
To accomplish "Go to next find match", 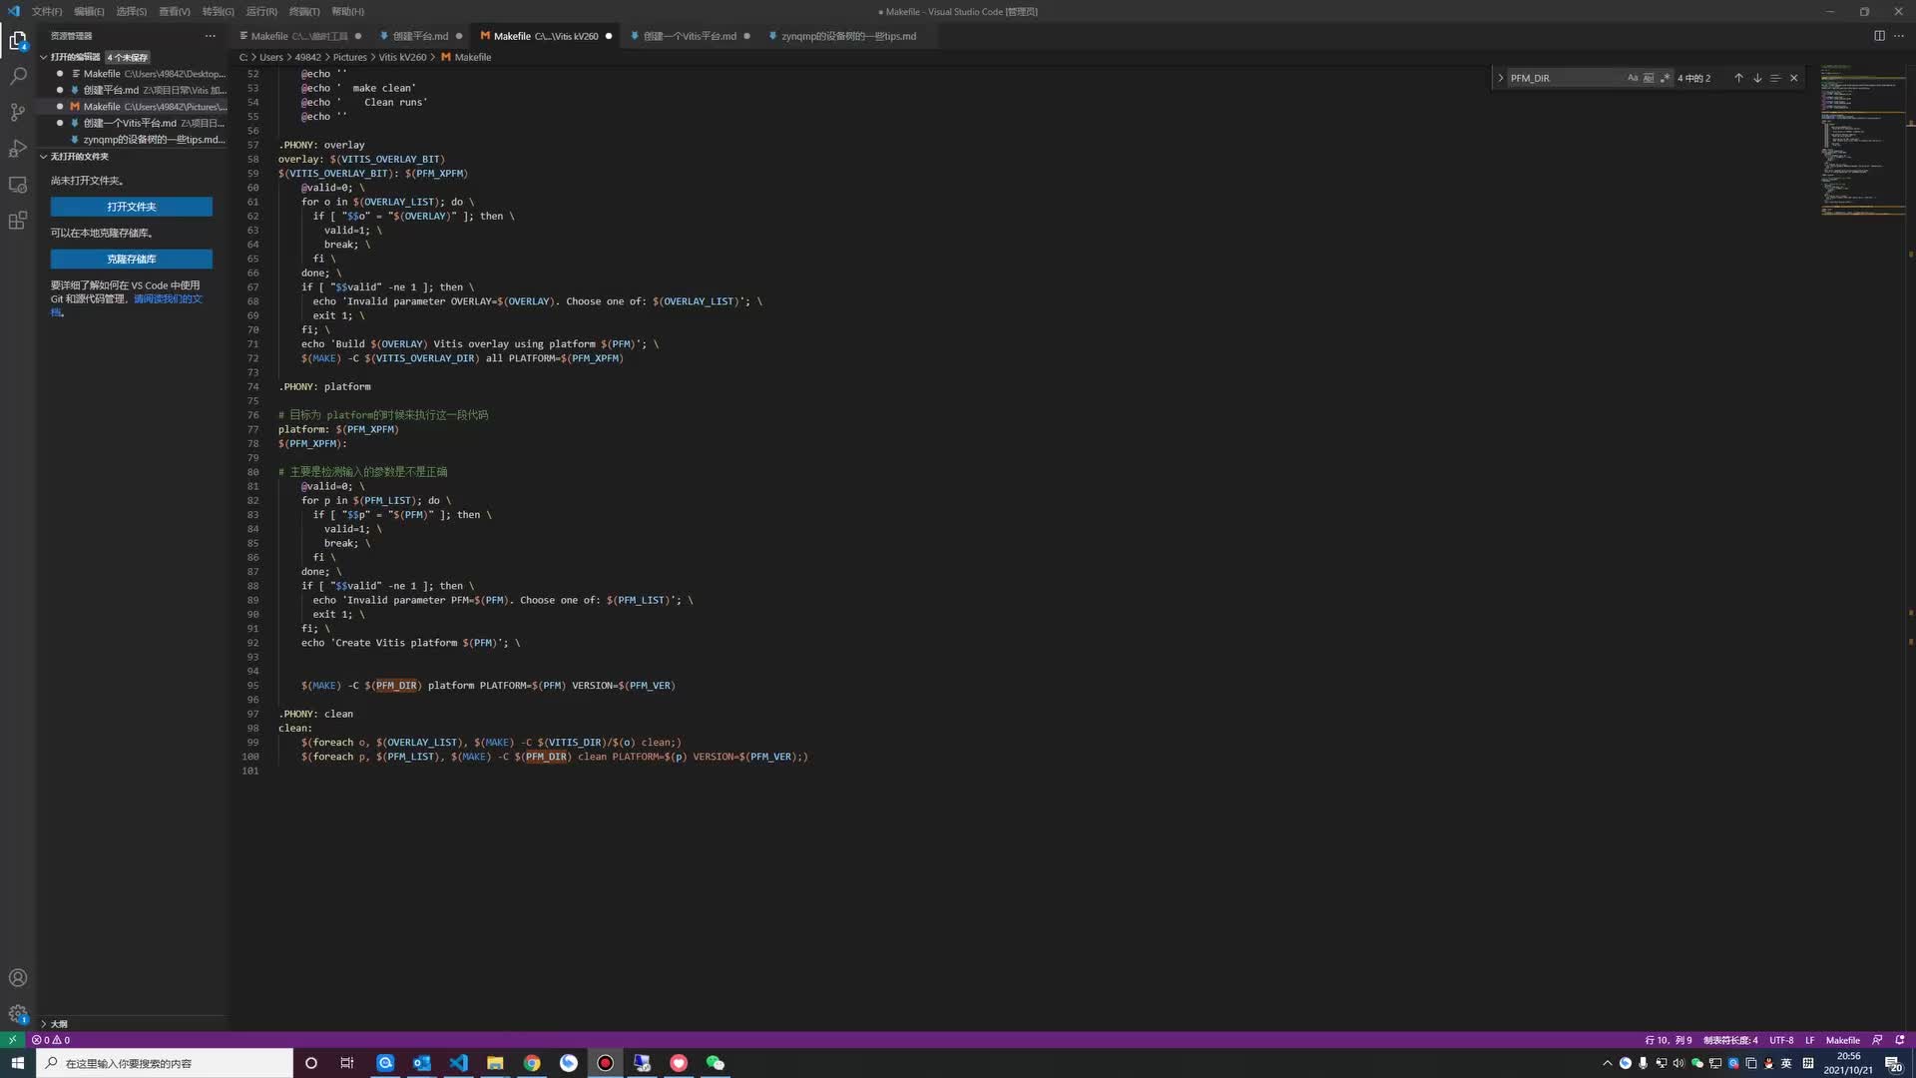I will (1757, 78).
